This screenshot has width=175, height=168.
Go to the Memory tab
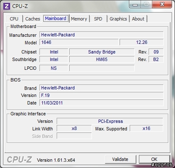[79, 19]
